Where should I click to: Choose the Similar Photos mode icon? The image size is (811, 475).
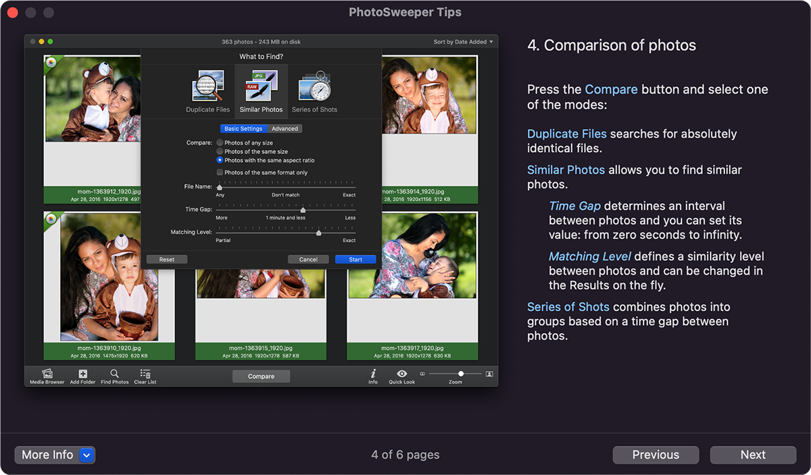(x=261, y=86)
